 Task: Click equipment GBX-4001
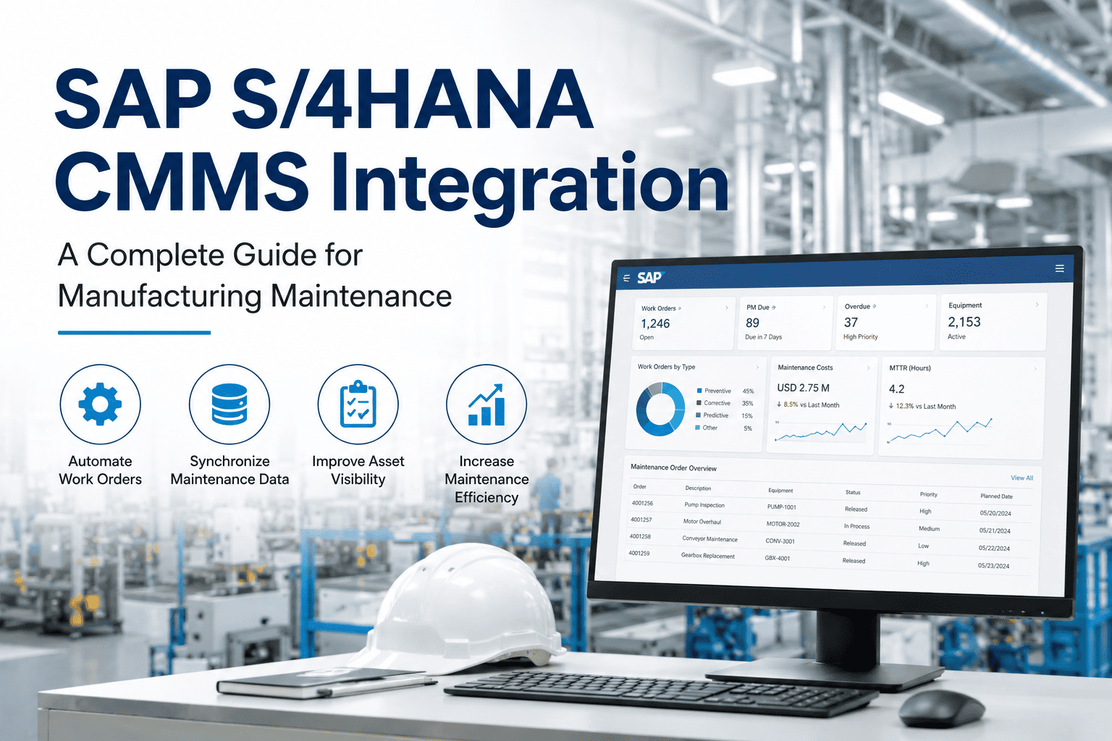coord(777,558)
